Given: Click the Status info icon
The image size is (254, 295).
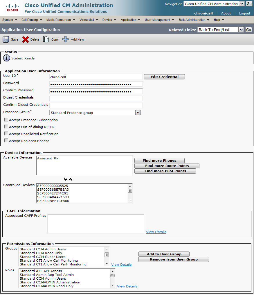Looking at the screenshot, I should pos(7,58).
